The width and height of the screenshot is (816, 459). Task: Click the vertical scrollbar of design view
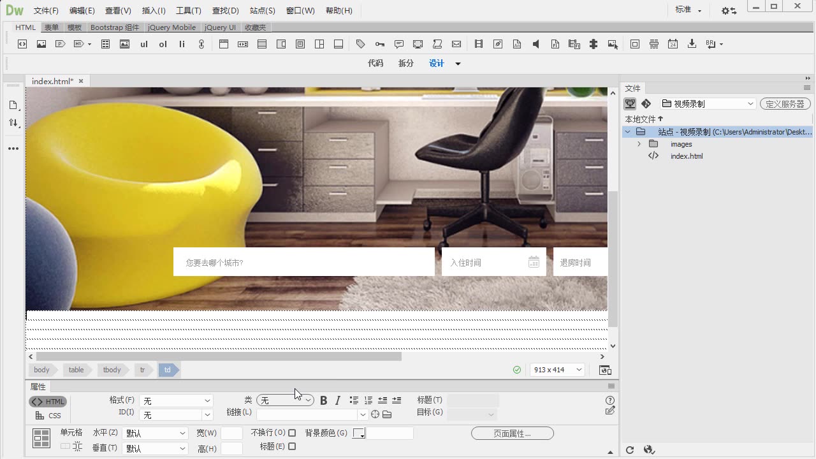point(613,258)
